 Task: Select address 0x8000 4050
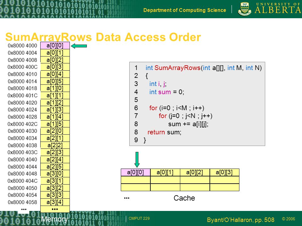point(22,188)
